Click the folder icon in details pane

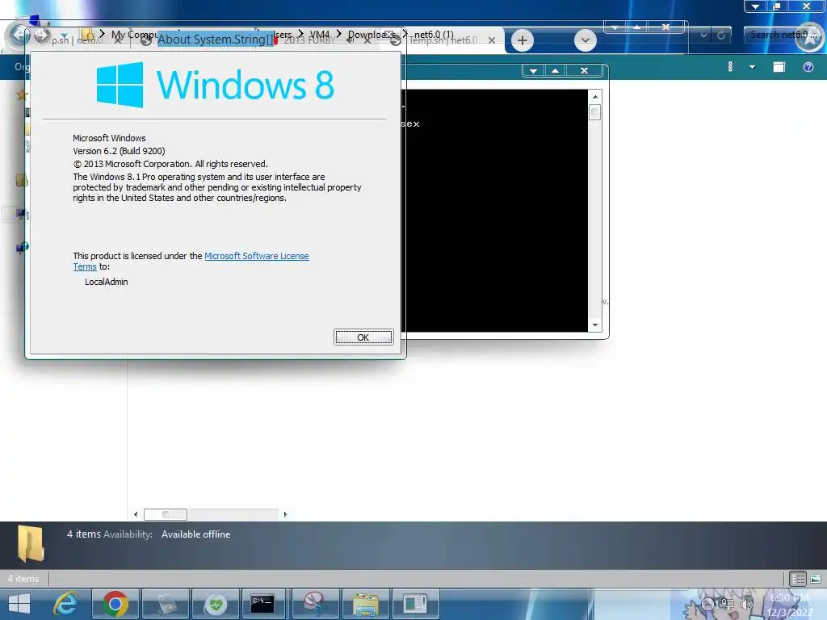pyautogui.click(x=31, y=543)
